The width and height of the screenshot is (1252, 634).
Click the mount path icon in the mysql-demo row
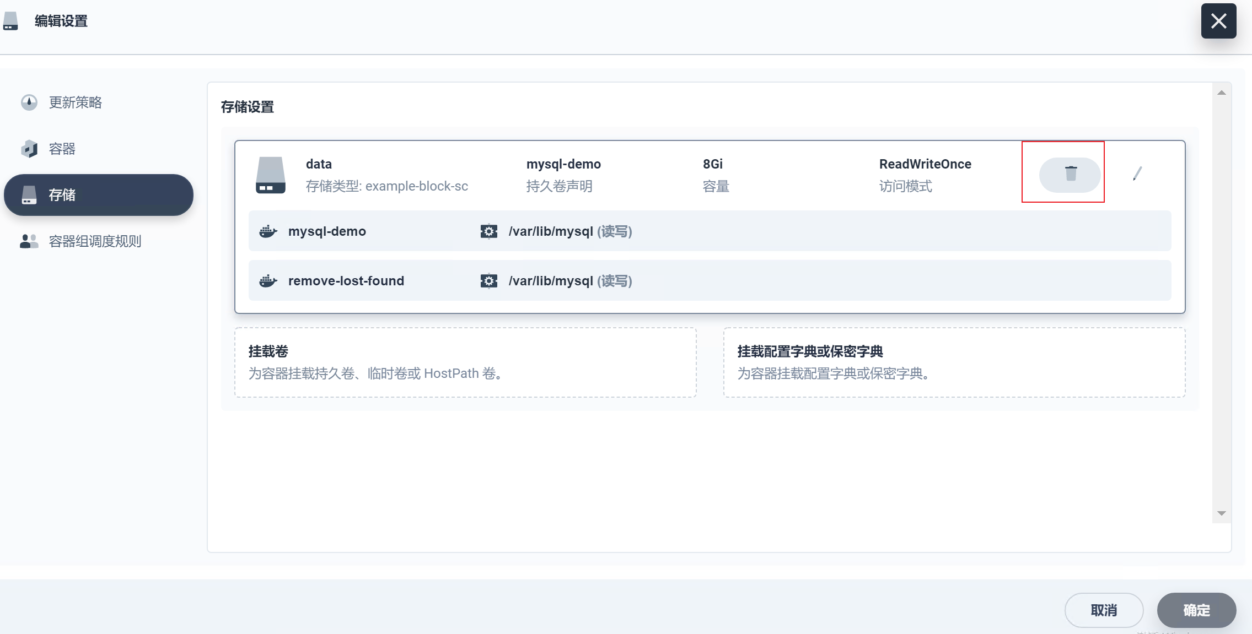click(488, 231)
